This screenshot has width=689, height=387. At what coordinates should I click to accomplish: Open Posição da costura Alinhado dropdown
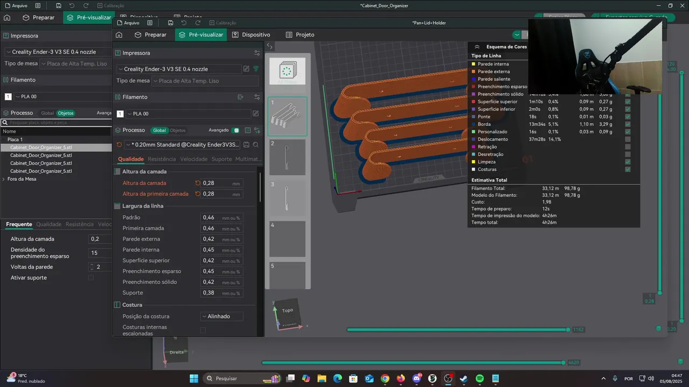coord(222,317)
